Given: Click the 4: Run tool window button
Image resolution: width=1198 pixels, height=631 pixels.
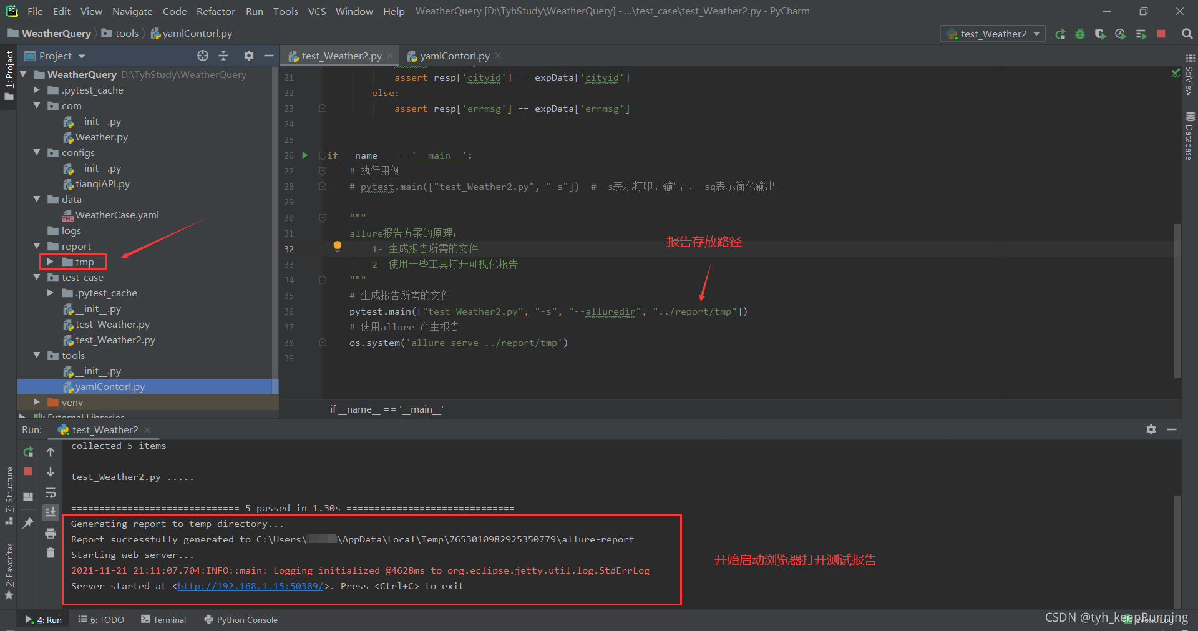Looking at the screenshot, I should tap(44, 620).
